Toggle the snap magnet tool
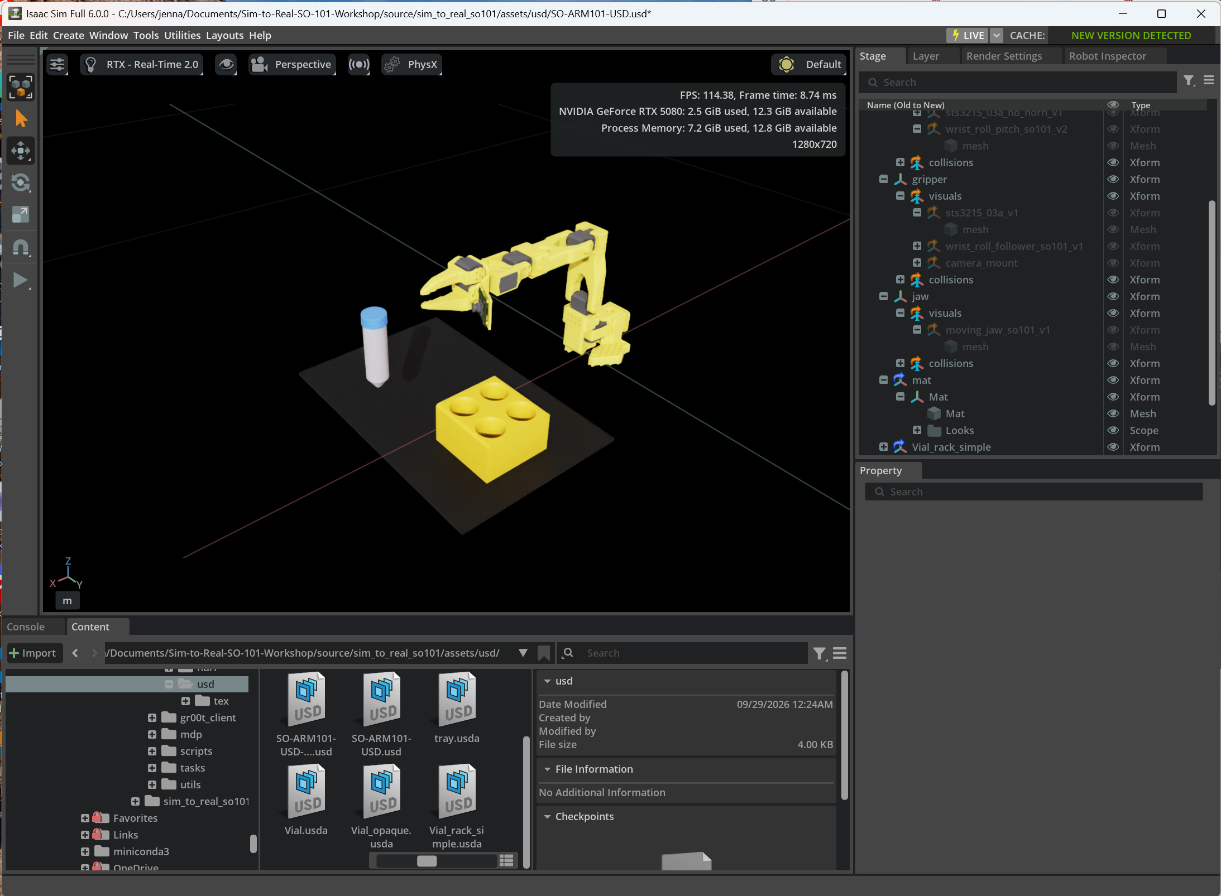1221x896 pixels. click(x=21, y=247)
